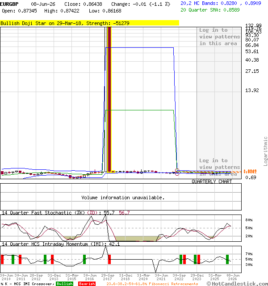Click the EURGBP symbol title
Screen dimensions: 268x286
[x=9, y=4]
